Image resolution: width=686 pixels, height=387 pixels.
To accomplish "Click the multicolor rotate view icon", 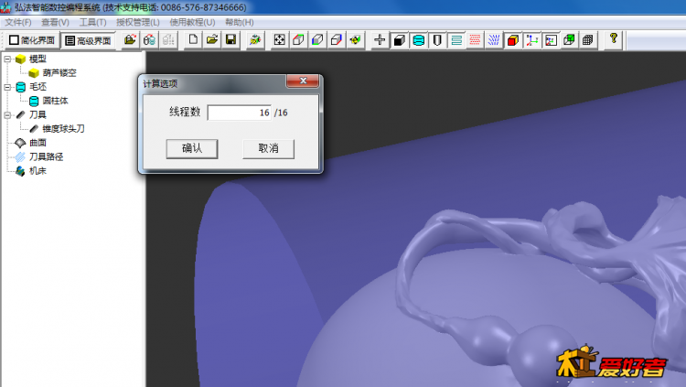I will pos(355,40).
